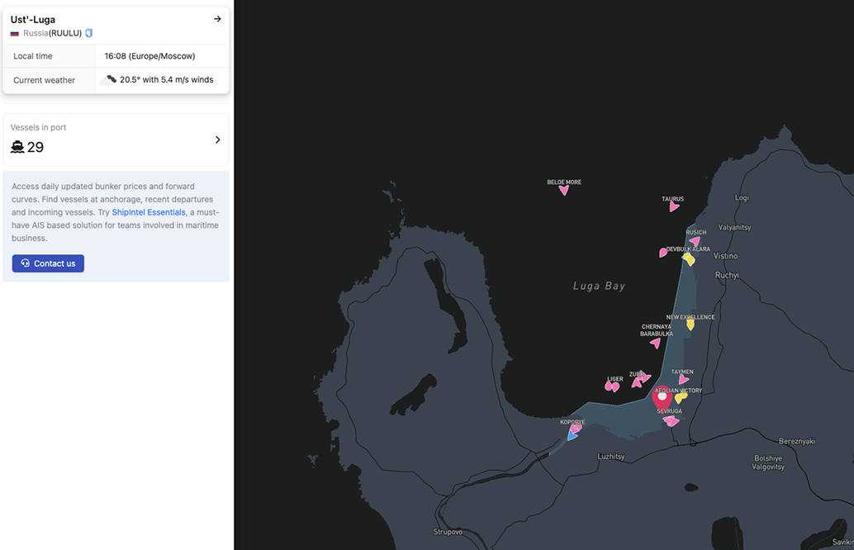Click the ferry icon next to 29
Viewport: 854px width, 550px height.
click(x=17, y=147)
